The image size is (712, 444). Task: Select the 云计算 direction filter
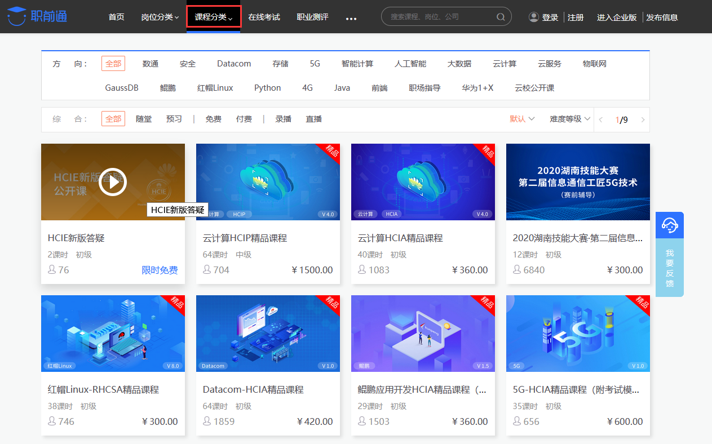[x=504, y=63]
